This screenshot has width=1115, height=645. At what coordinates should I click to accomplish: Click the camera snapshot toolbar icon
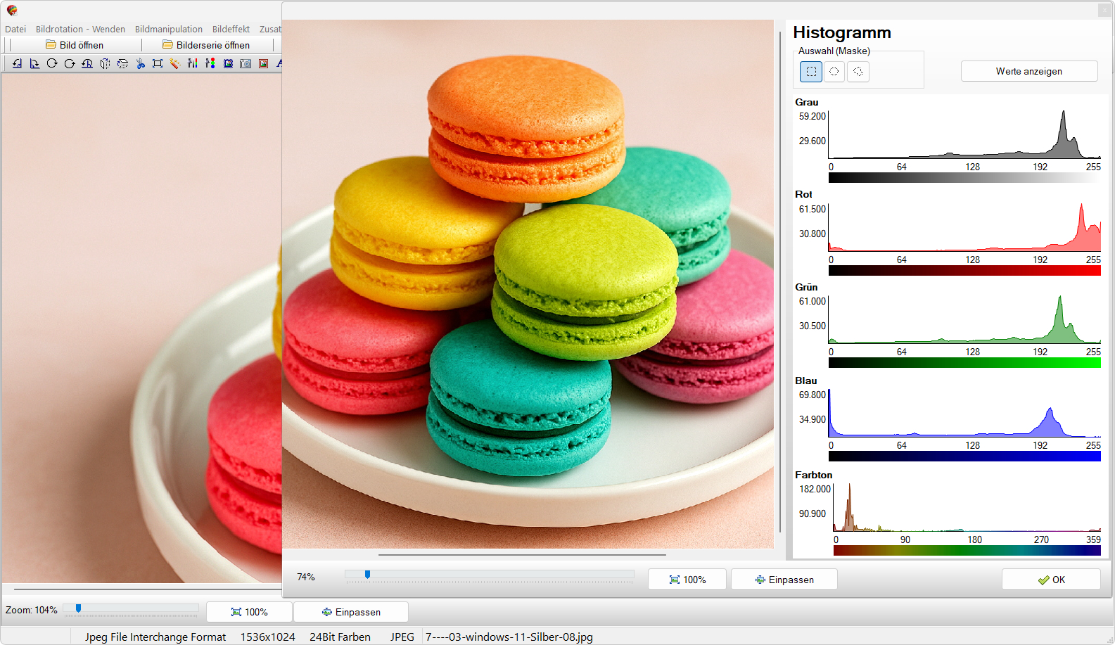246,63
